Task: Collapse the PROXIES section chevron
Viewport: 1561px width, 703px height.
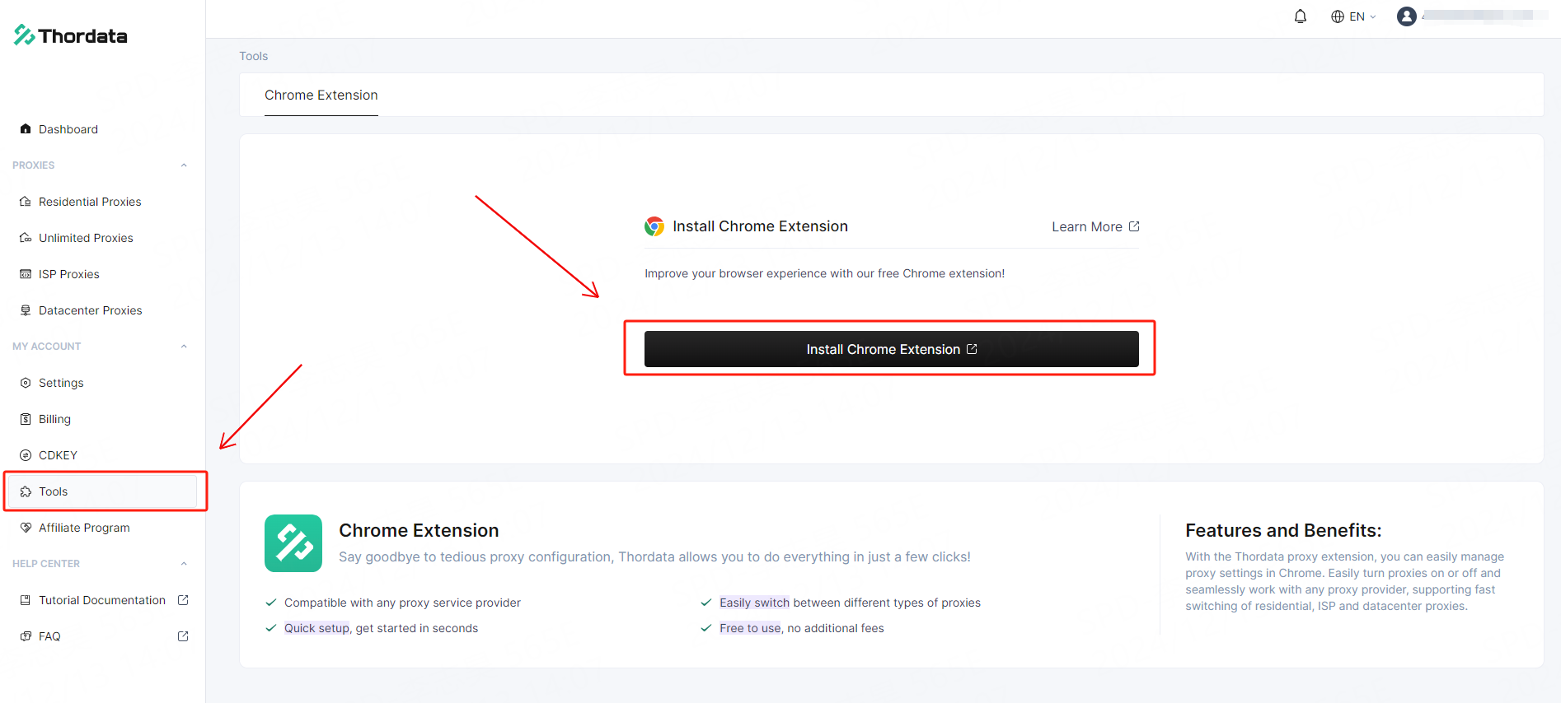Action: point(184,165)
